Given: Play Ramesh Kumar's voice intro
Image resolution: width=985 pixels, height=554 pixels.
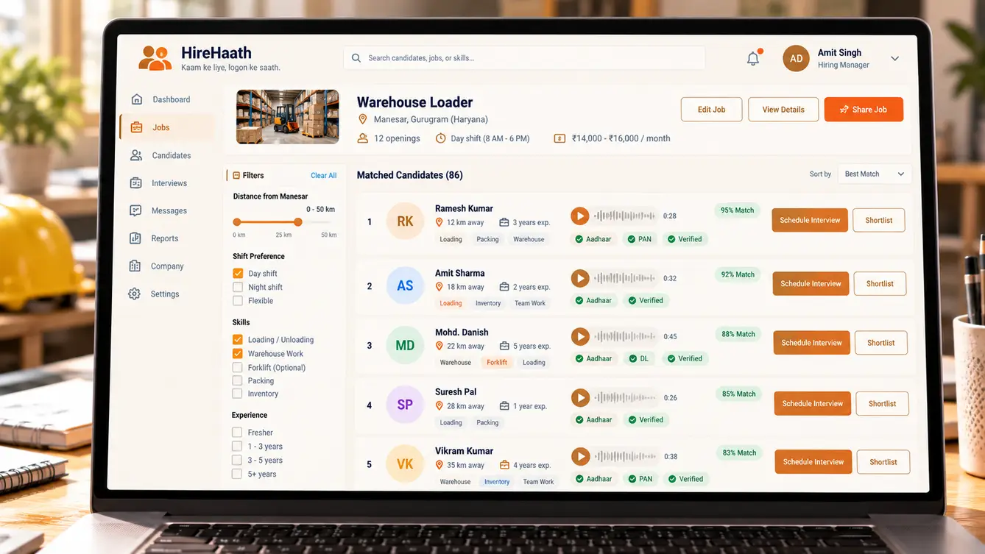Looking at the screenshot, I should [580, 216].
